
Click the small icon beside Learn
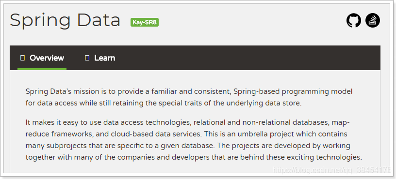(x=87, y=58)
